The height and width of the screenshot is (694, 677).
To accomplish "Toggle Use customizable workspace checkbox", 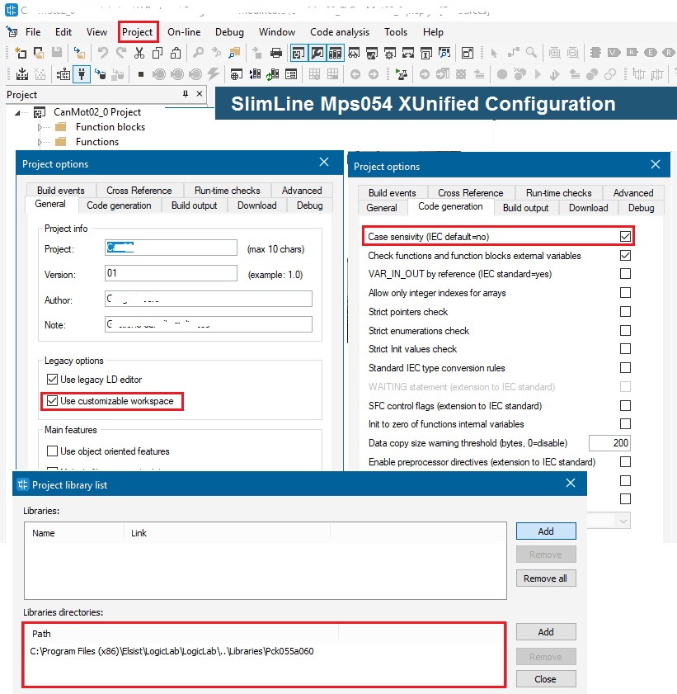I will [52, 400].
